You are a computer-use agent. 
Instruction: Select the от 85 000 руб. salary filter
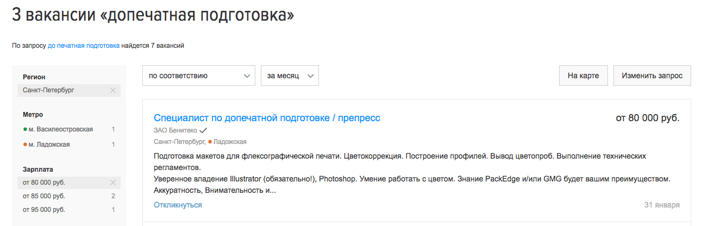coord(44,196)
